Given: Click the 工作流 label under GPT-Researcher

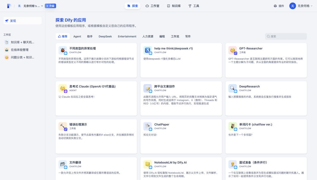Looking at the screenshot, I should [x=243, y=52].
